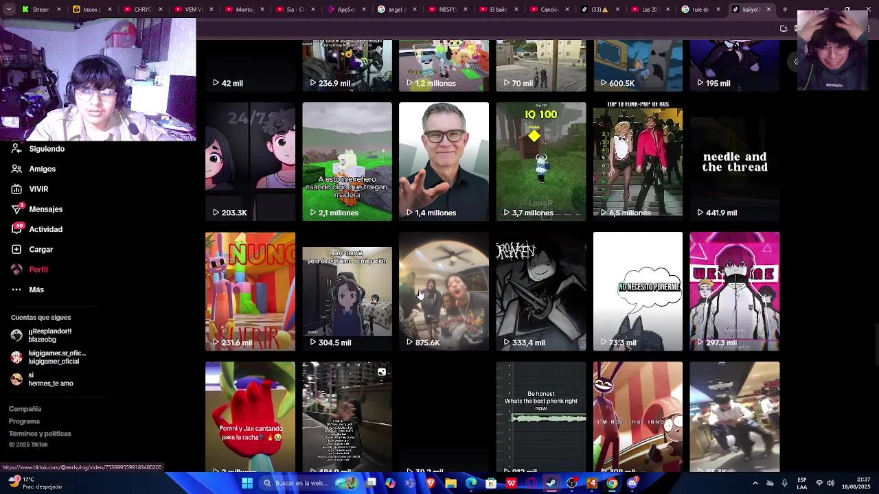Screen dimensions: 879x494
Task: Open Steam from the taskbar
Action: 551,483
